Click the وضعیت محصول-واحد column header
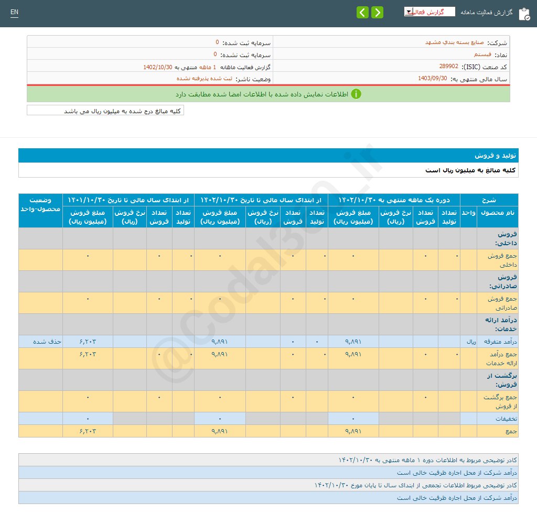Viewport: 537px width, 525px height. 40,205
